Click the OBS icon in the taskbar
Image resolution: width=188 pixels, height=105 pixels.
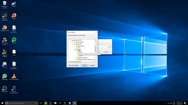51,103
